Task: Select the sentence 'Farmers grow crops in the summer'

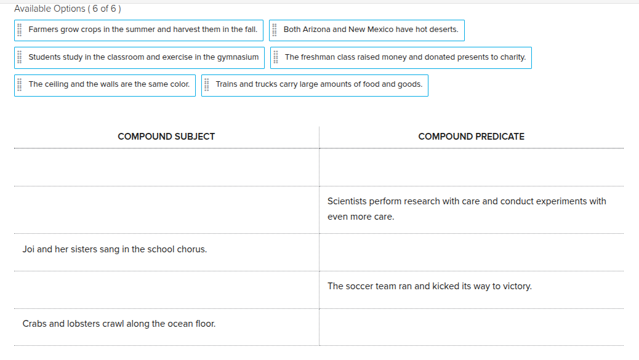Action: [x=143, y=30]
